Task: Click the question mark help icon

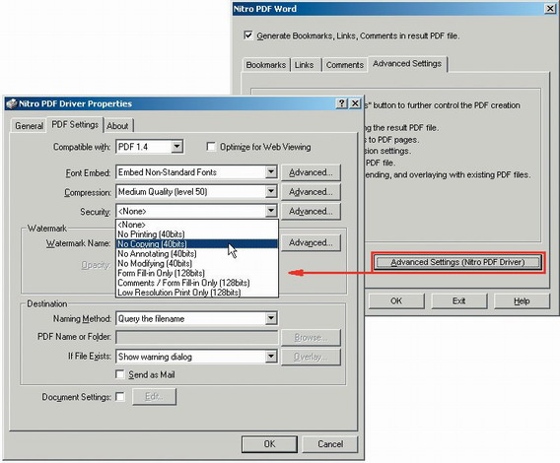Action: click(x=341, y=103)
